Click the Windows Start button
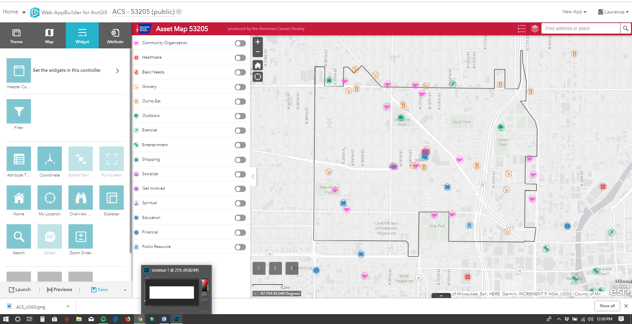The width and height of the screenshot is (632, 324). pyautogui.click(x=6, y=319)
